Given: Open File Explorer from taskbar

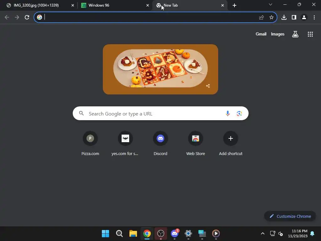Looking at the screenshot, I should point(133,233).
